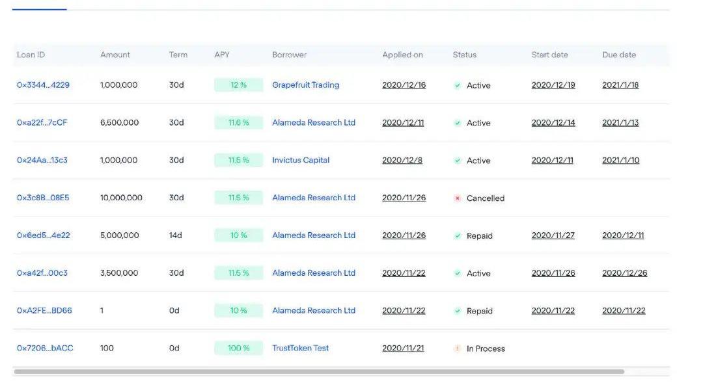The width and height of the screenshot is (703, 385).
Task: Sort by the Amount column header
Action: coord(115,55)
